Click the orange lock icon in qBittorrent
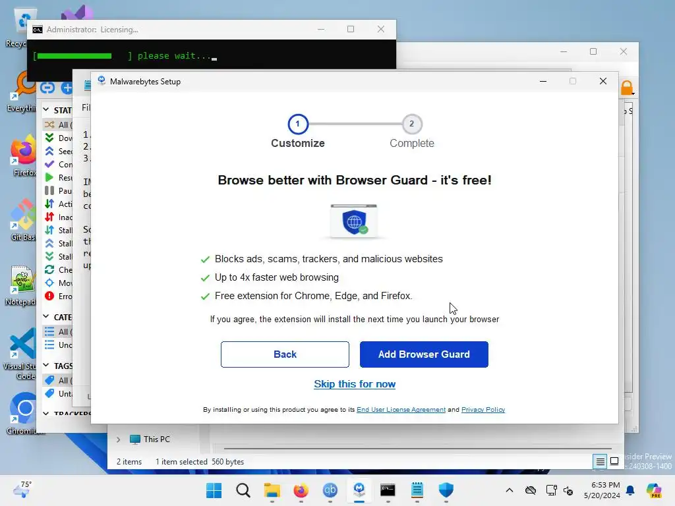The width and height of the screenshot is (675, 506). (x=627, y=88)
